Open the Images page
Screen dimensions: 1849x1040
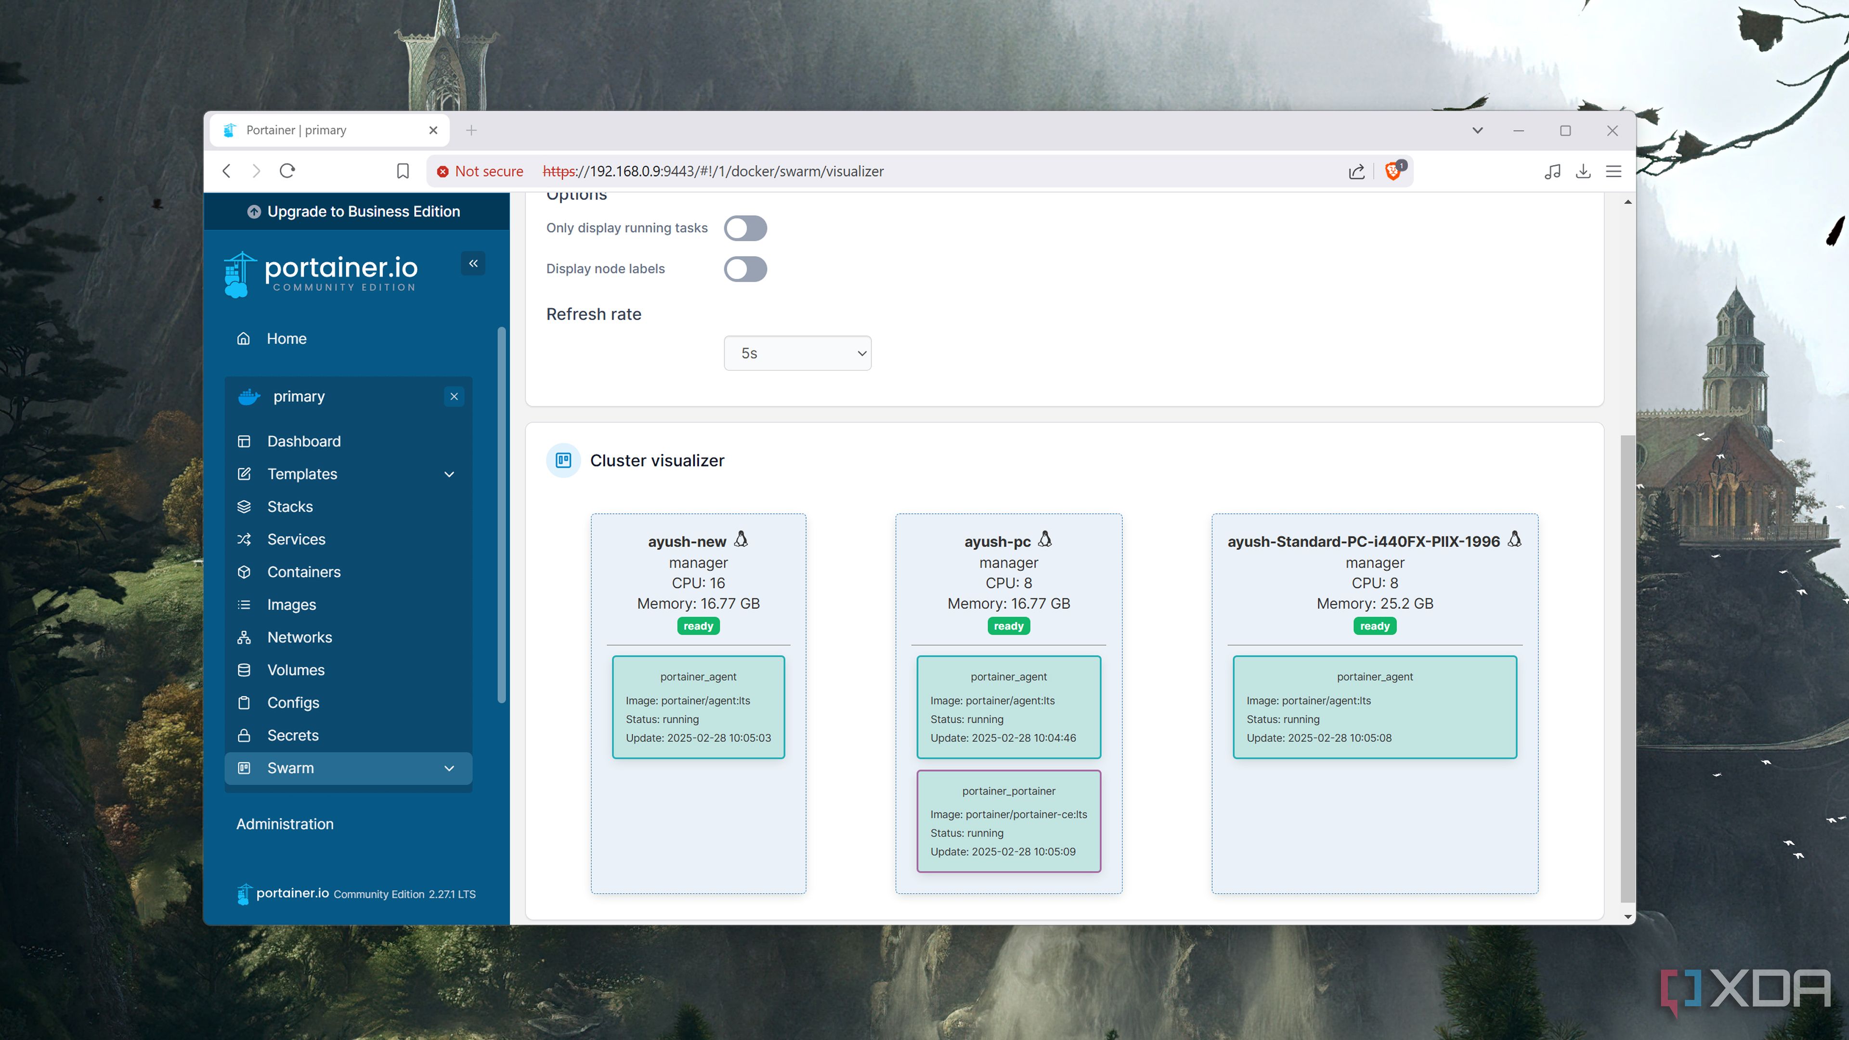click(291, 604)
